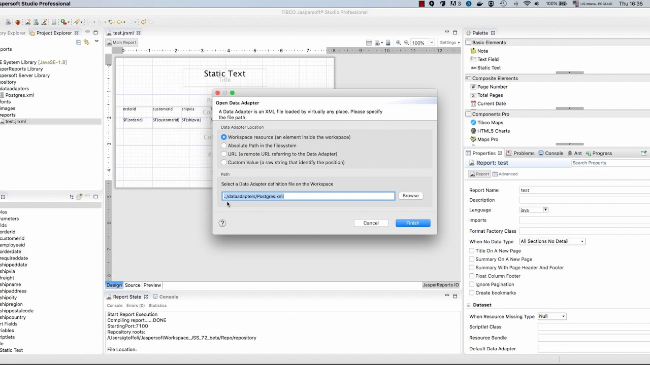Open When Resource Missing Type dropdown
This screenshot has height=365, width=650.
point(552,316)
